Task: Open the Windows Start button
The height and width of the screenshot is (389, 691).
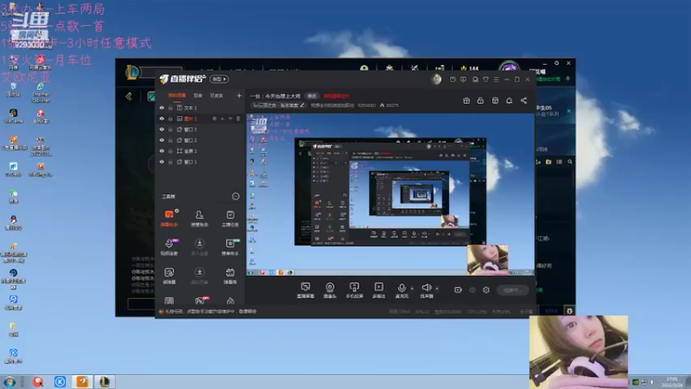Action: coord(10,382)
